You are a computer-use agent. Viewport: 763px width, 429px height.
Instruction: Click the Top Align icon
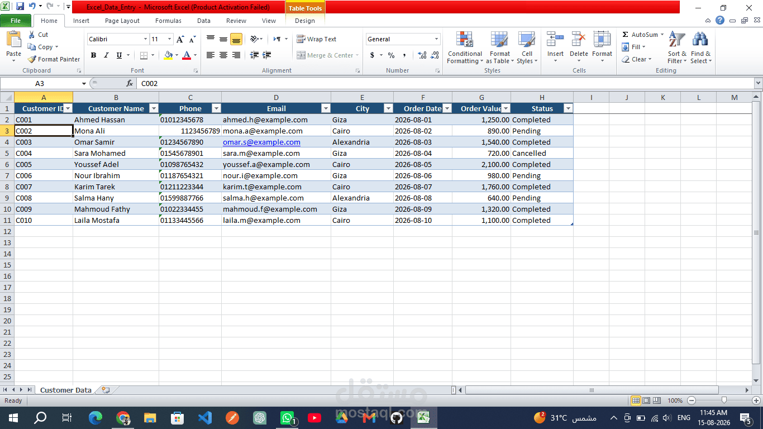coord(211,39)
